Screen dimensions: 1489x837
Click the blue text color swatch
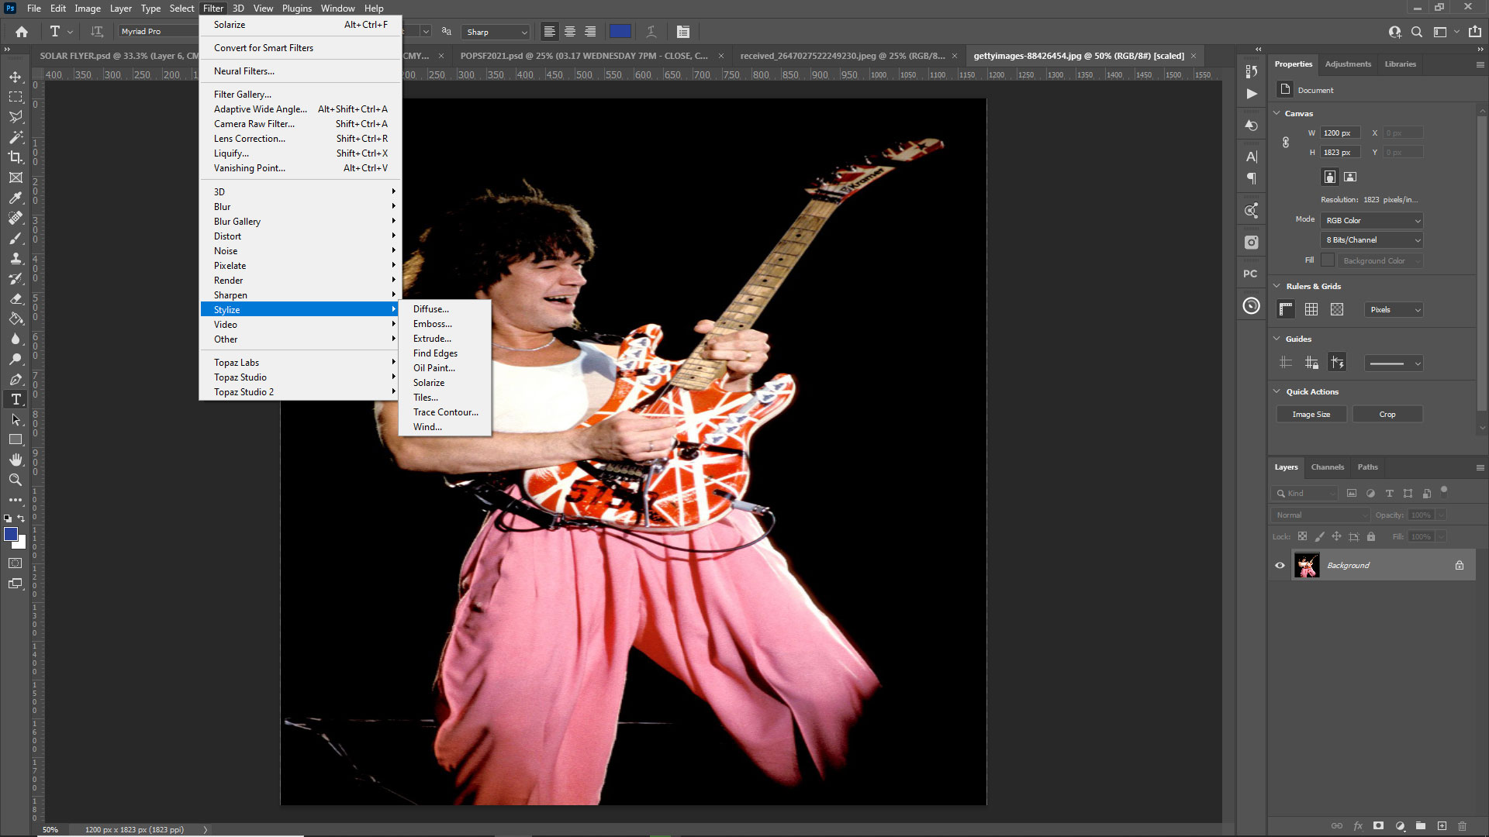point(620,32)
